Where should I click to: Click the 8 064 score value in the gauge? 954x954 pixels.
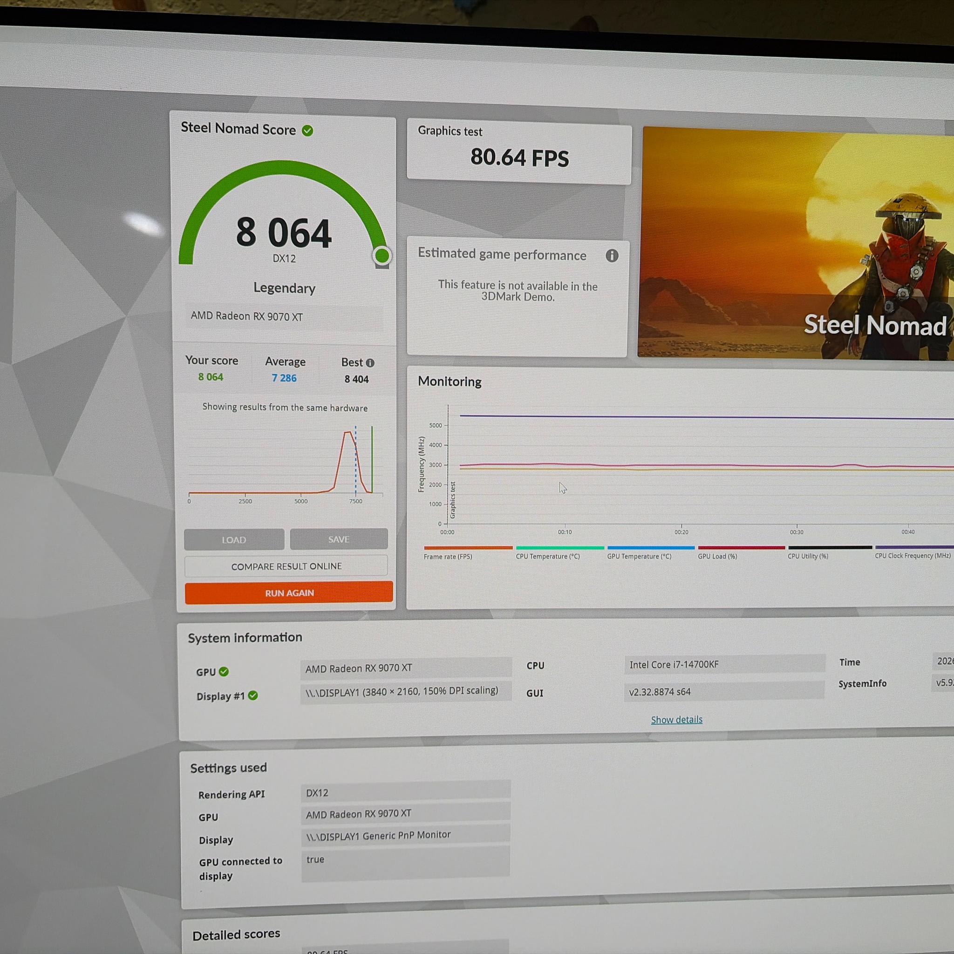[284, 232]
